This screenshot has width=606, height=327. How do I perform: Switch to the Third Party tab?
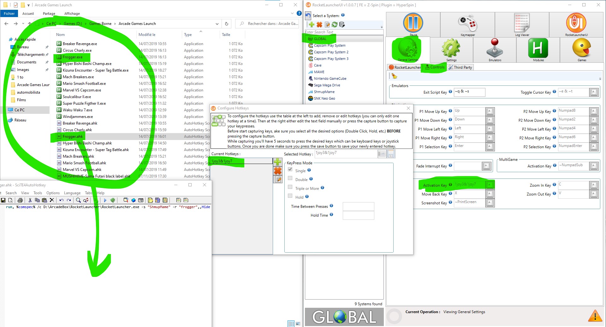(460, 67)
